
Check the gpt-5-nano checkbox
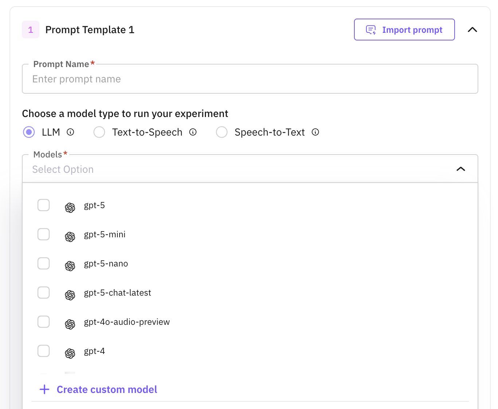pyautogui.click(x=43, y=263)
